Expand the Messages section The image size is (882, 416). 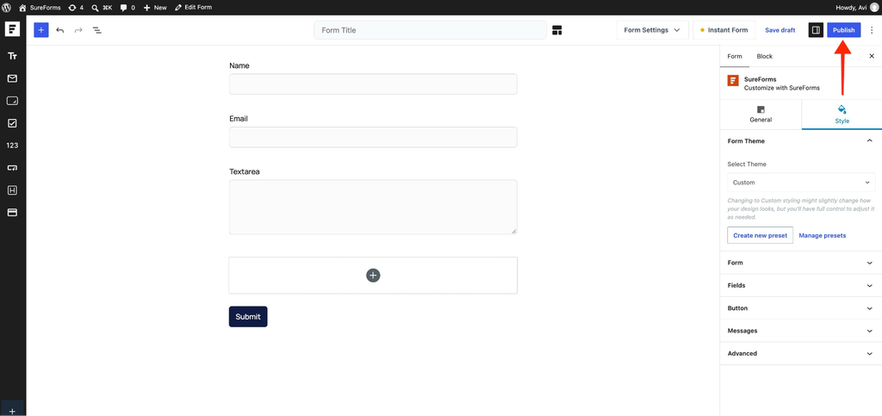point(801,331)
